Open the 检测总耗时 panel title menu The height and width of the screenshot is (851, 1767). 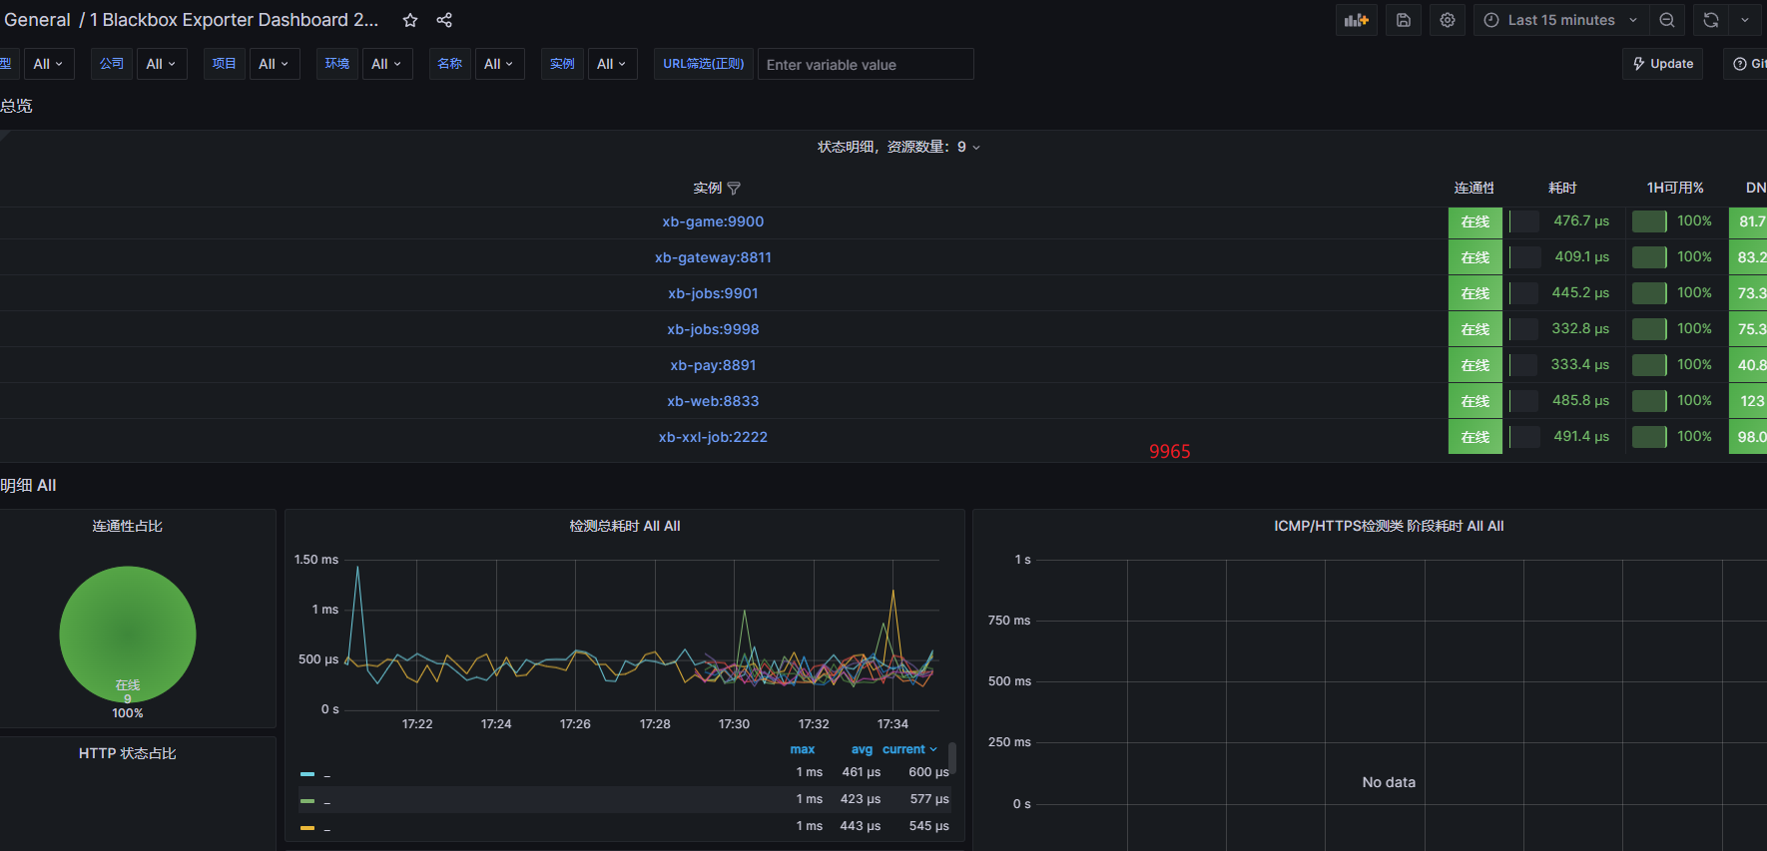[624, 526]
